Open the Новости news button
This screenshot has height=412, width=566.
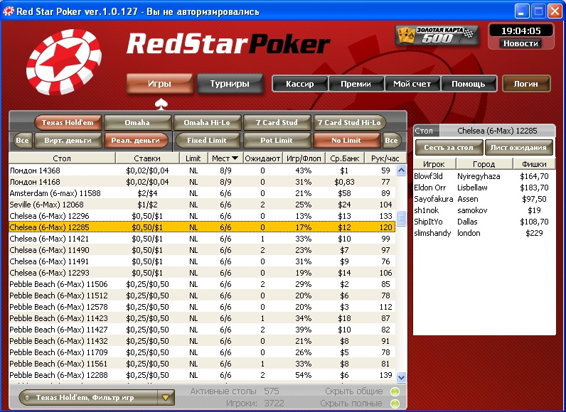pyautogui.click(x=520, y=43)
